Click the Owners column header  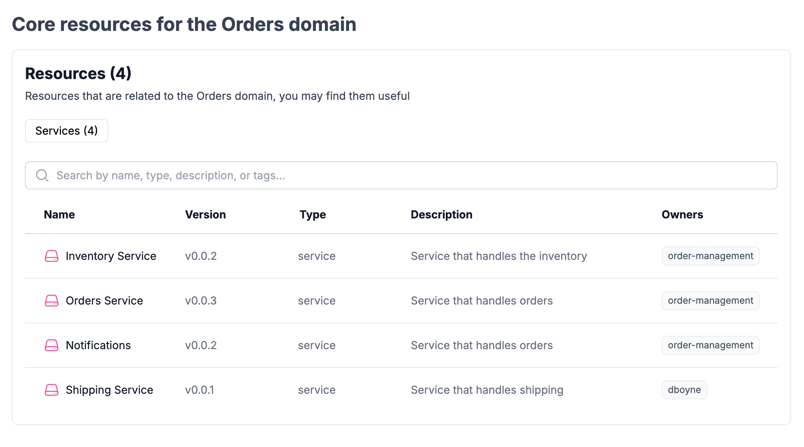click(682, 214)
